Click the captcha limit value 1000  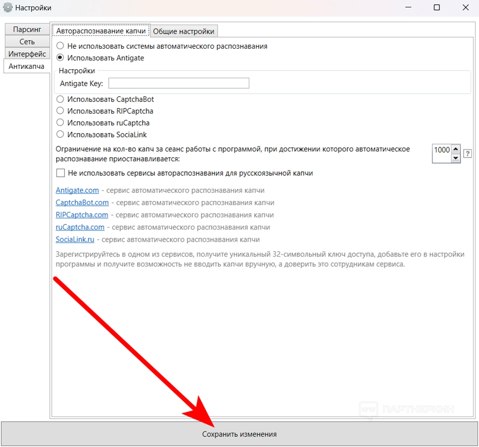pyautogui.click(x=442, y=150)
